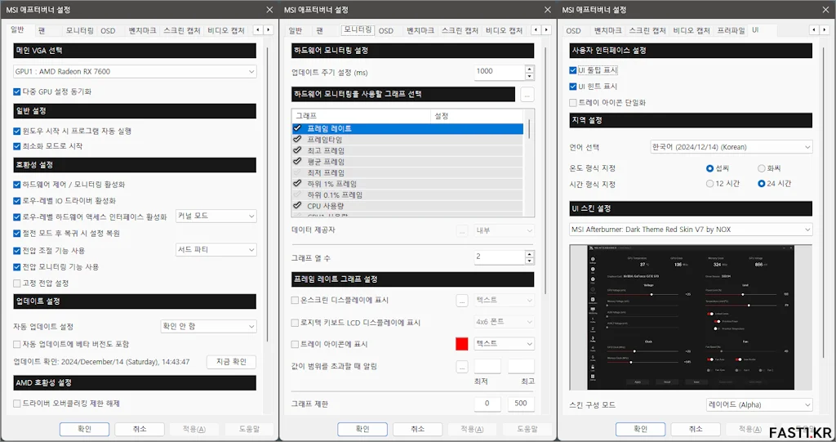Toggle the checkmark on the 최저 프레임 graph row
Viewport: 836px width, 442px height.
297,172
